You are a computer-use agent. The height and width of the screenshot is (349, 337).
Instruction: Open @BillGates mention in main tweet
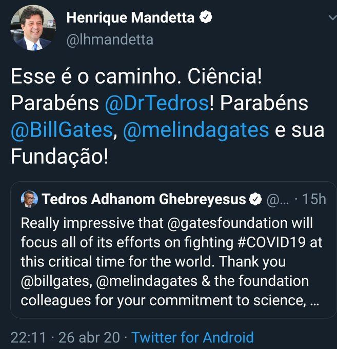pyautogui.click(x=61, y=129)
